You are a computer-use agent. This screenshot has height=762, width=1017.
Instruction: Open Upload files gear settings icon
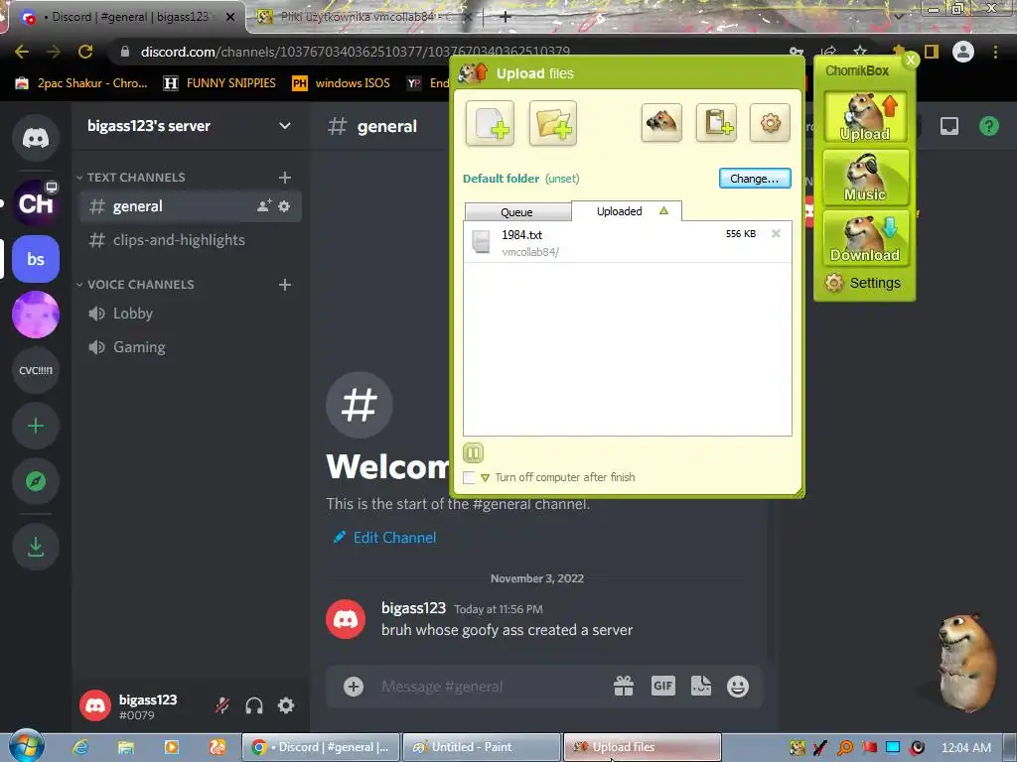click(770, 122)
